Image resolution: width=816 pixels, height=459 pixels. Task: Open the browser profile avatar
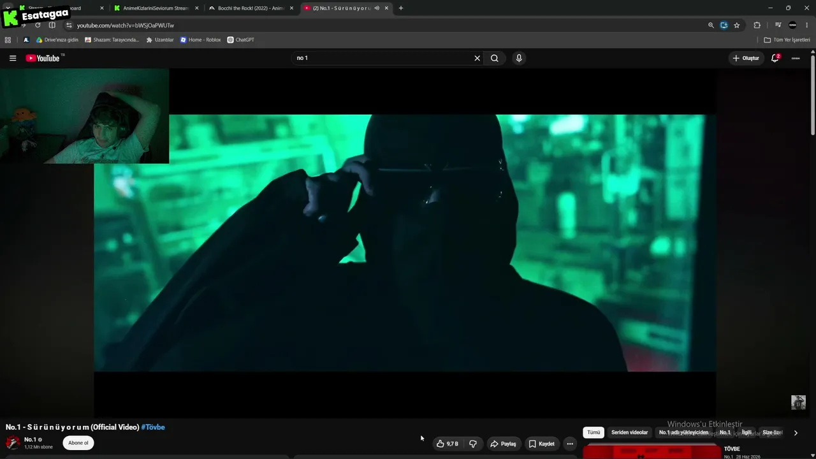(x=792, y=25)
